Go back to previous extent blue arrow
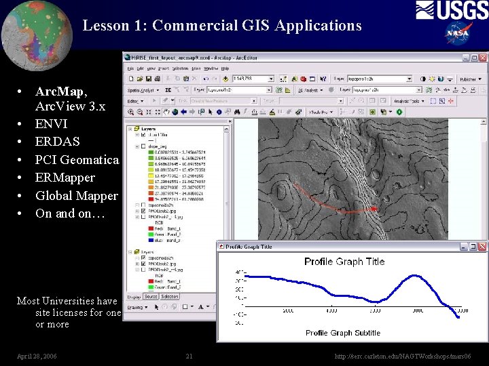489x366 pixels. click(183, 112)
